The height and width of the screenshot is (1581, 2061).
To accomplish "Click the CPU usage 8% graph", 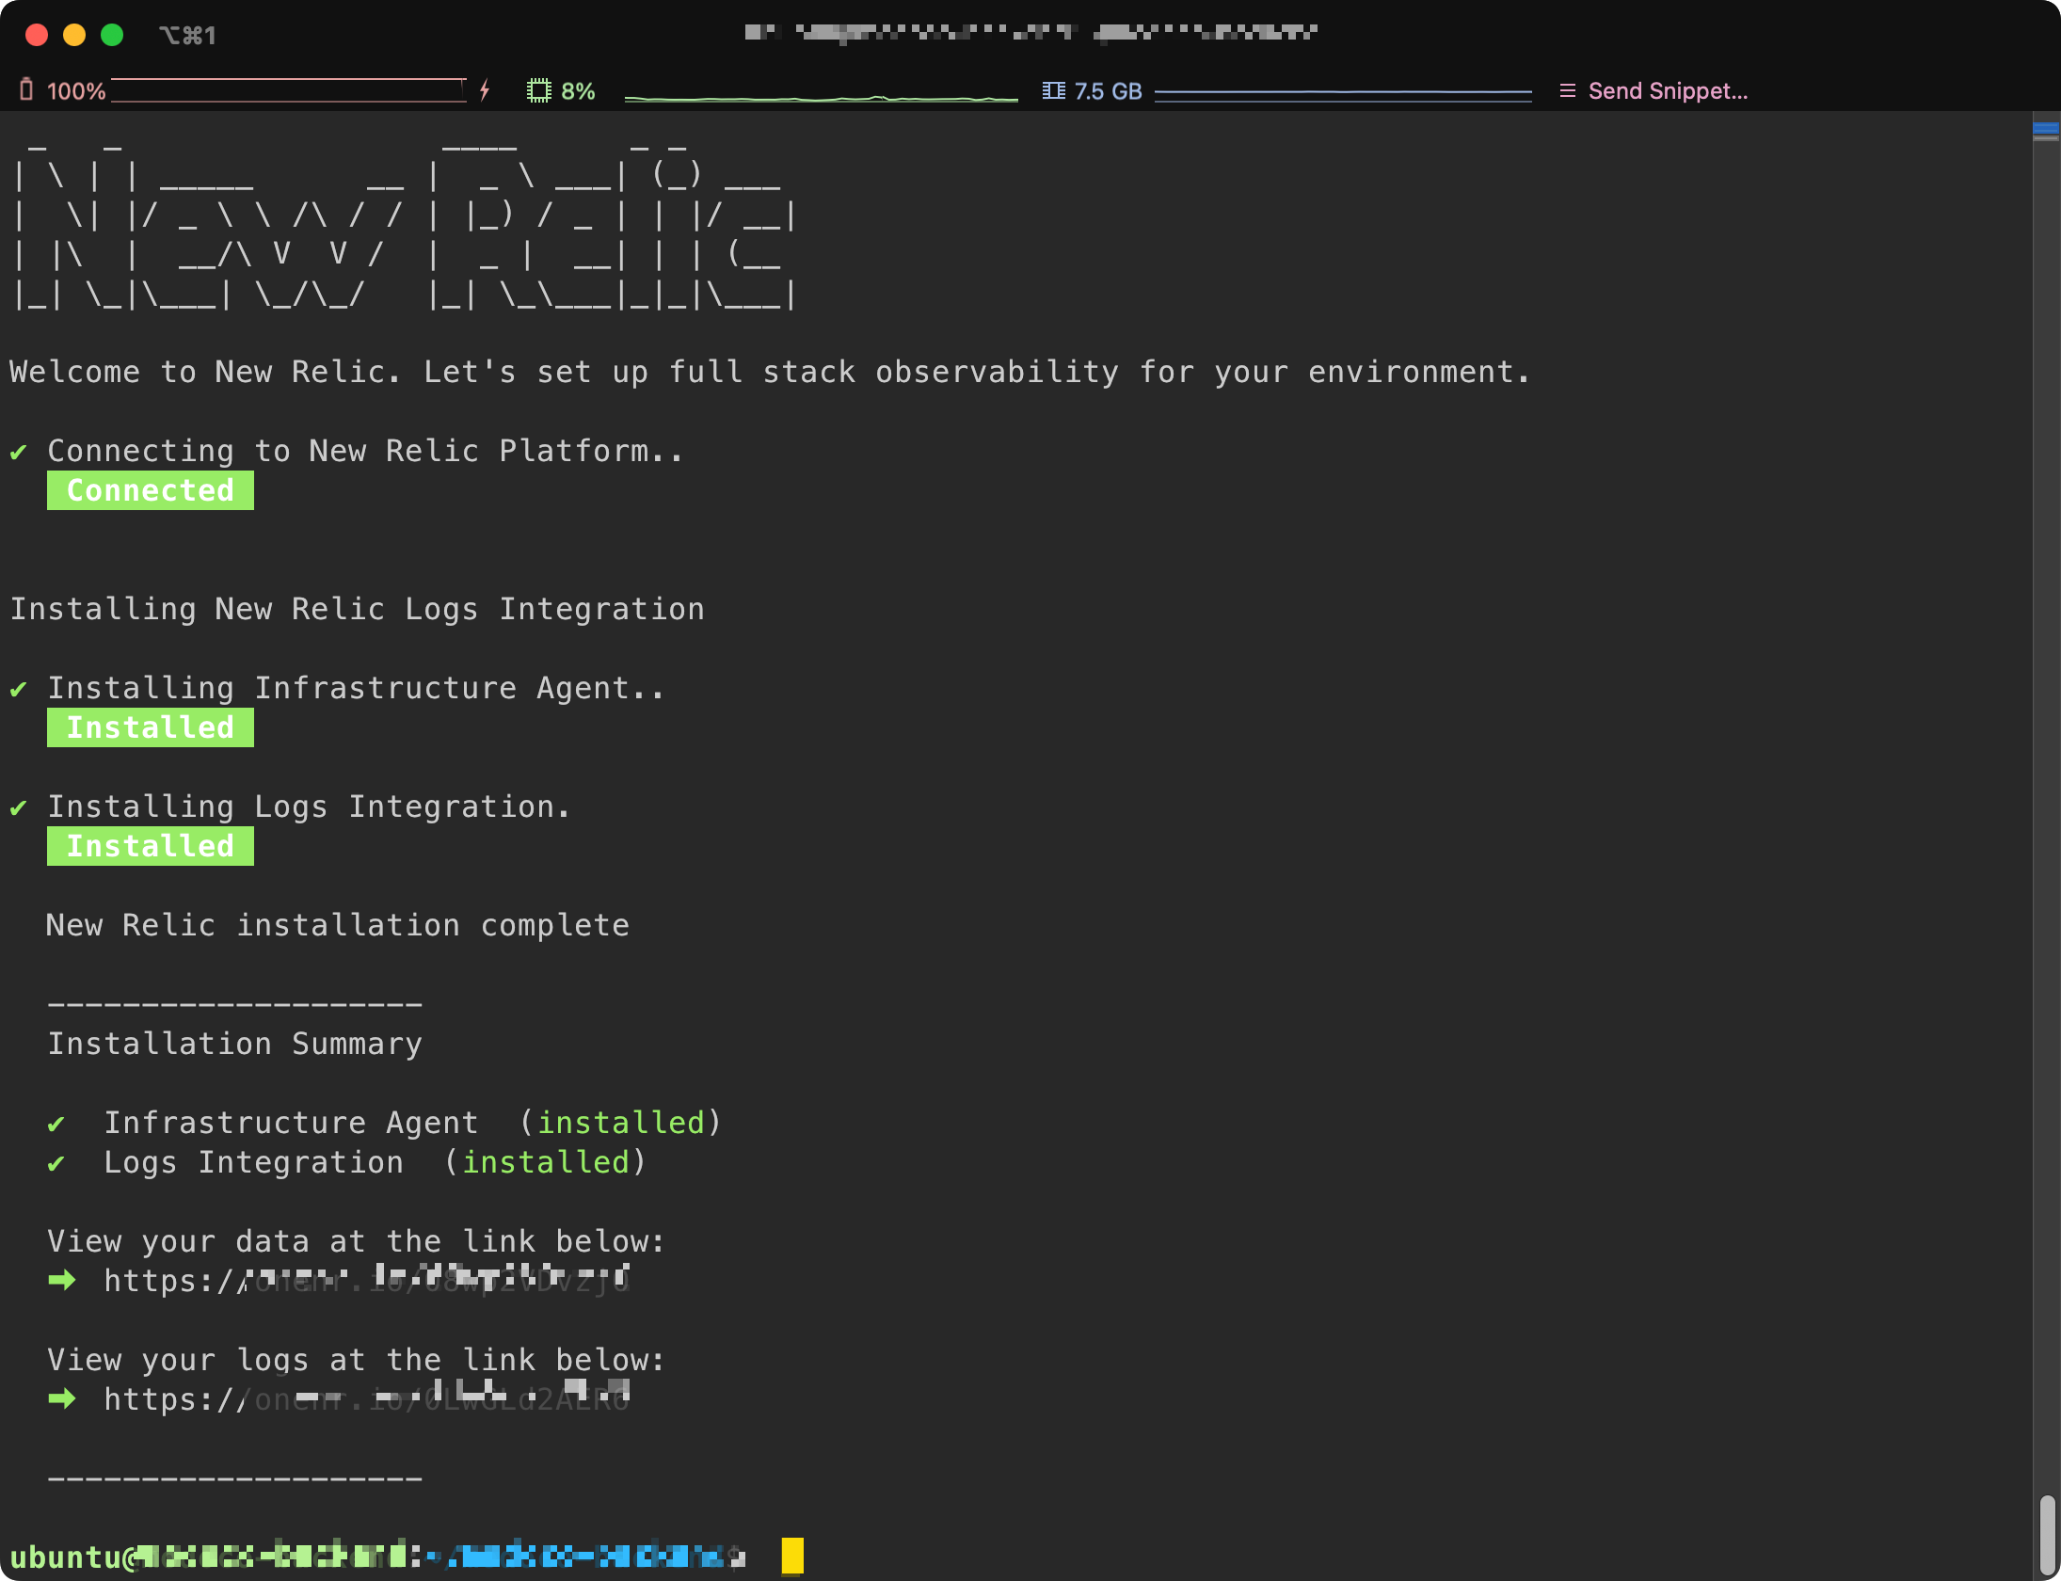I will tap(821, 96).
